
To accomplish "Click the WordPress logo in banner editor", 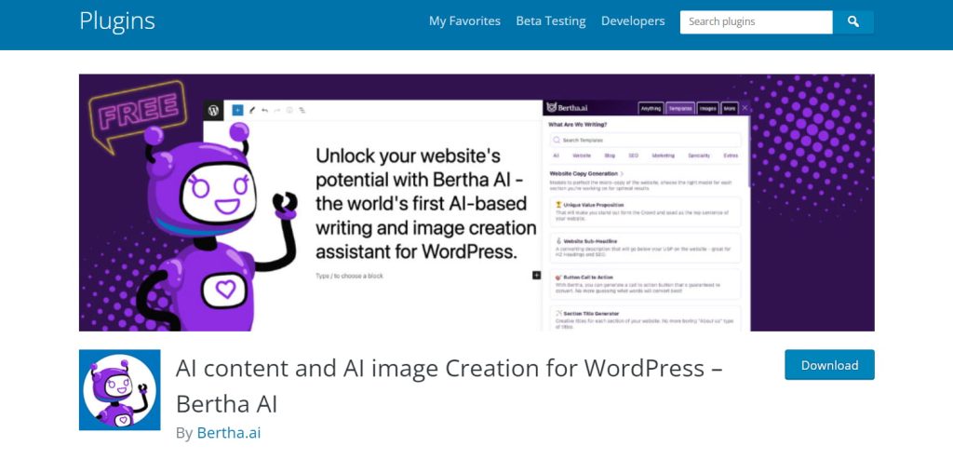I will (213, 110).
